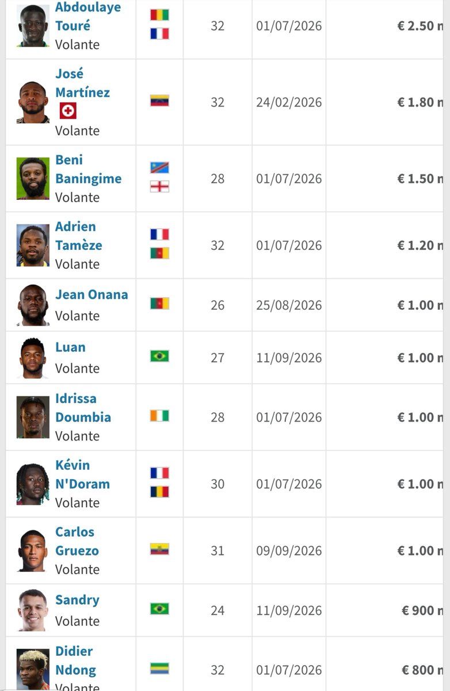Click the Brazil flag in Luan's row

click(159, 356)
